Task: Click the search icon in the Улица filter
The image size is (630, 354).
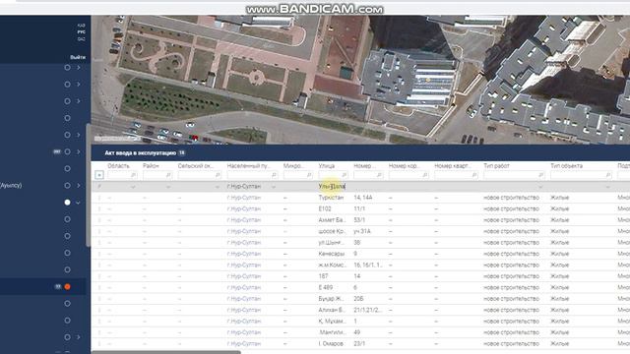Action: (344, 175)
